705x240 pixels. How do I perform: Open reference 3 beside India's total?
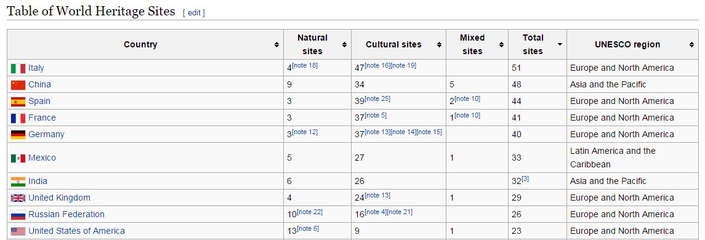click(x=525, y=179)
